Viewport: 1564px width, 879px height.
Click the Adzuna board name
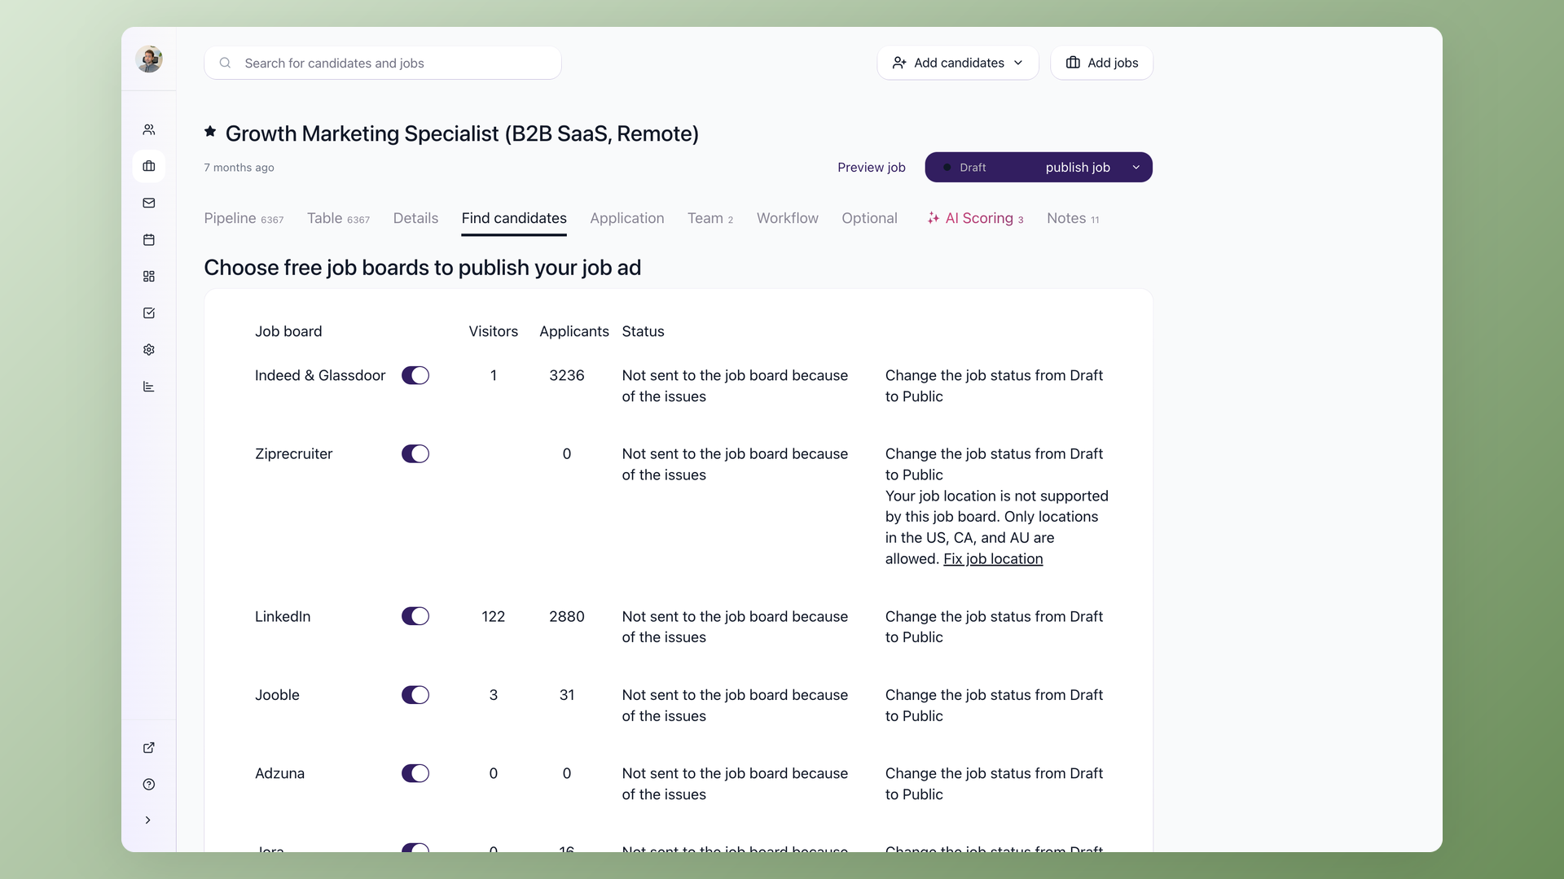coord(279,772)
